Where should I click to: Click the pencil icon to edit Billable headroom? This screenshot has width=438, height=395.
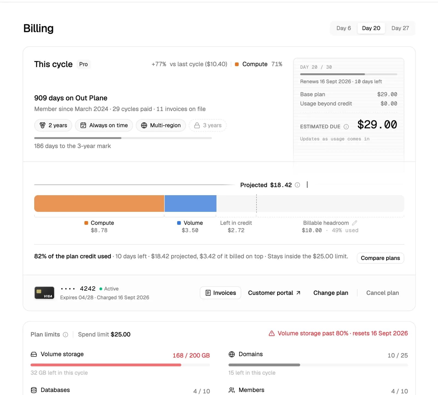(x=355, y=223)
